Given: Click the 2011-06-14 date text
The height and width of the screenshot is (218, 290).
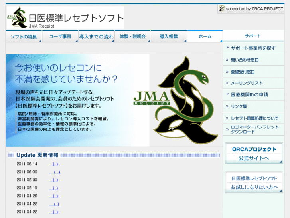Looking at the screenshot, I should pos(27,164).
